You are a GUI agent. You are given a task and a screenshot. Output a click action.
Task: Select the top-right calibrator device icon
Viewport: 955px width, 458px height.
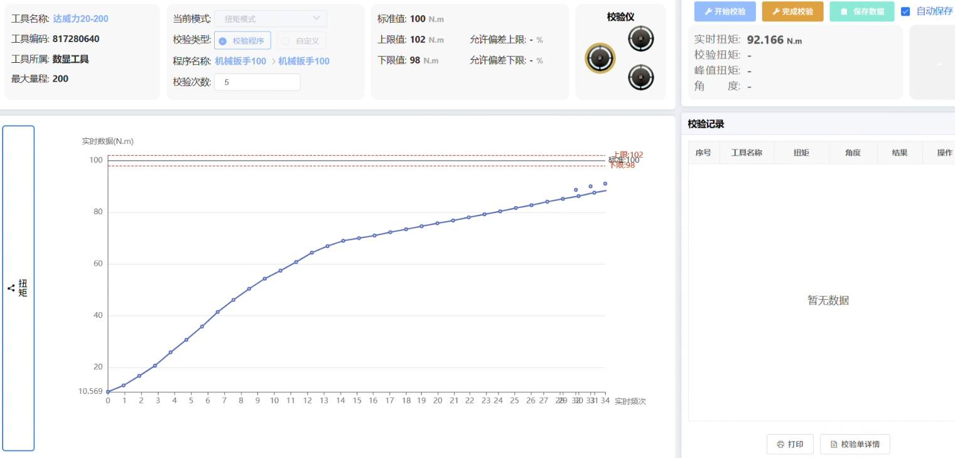[641, 39]
